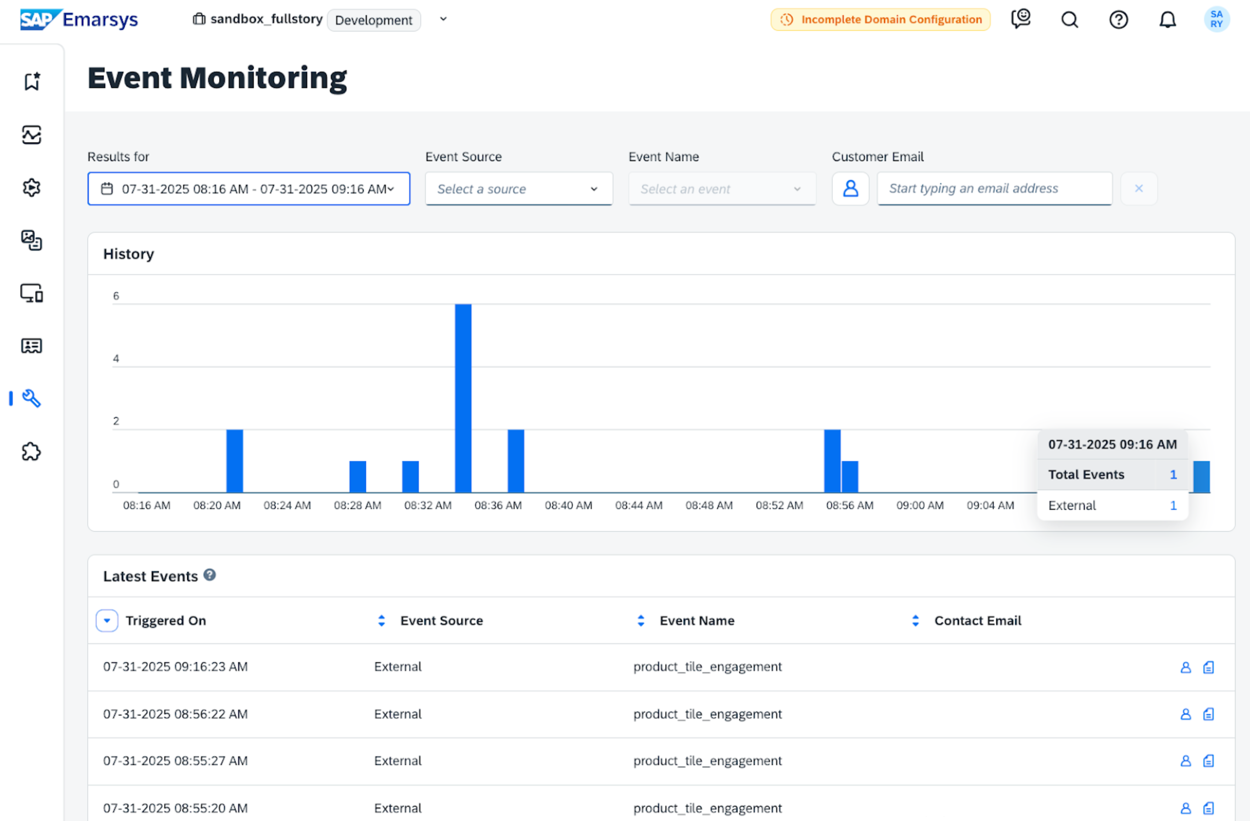This screenshot has height=821, width=1250.
Task: Expand the Select a source dropdown
Action: click(518, 189)
